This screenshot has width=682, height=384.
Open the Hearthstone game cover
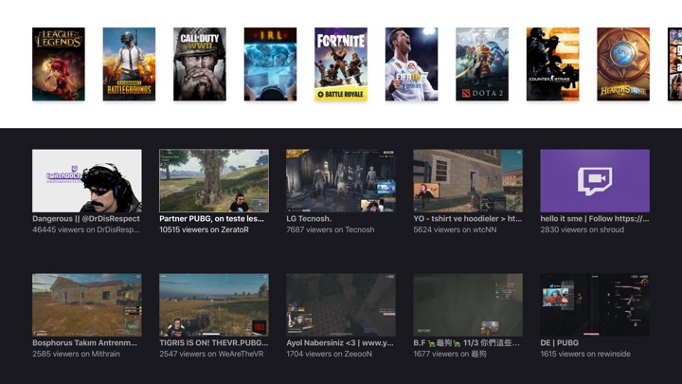coord(623,64)
